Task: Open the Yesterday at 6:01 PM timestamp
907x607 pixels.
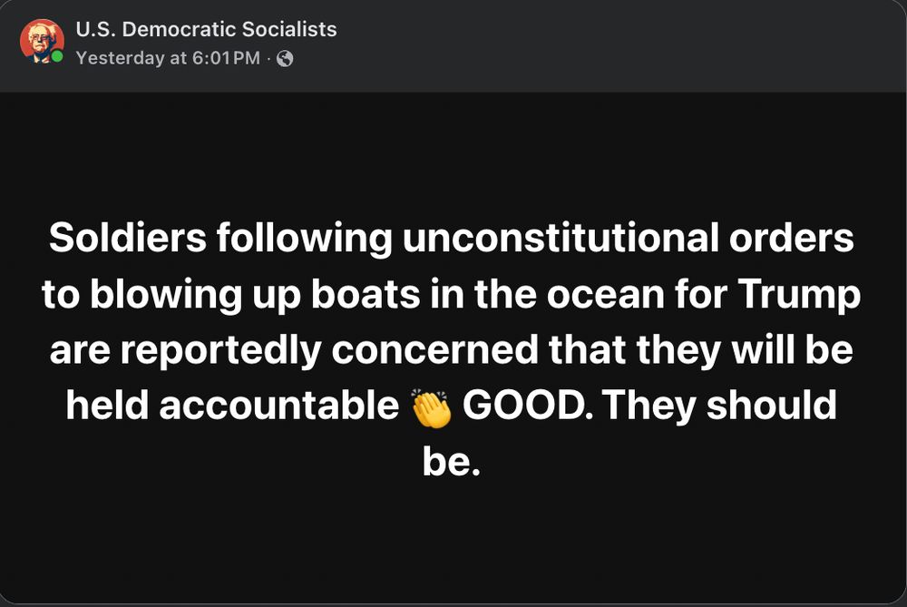Action: (x=168, y=58)
